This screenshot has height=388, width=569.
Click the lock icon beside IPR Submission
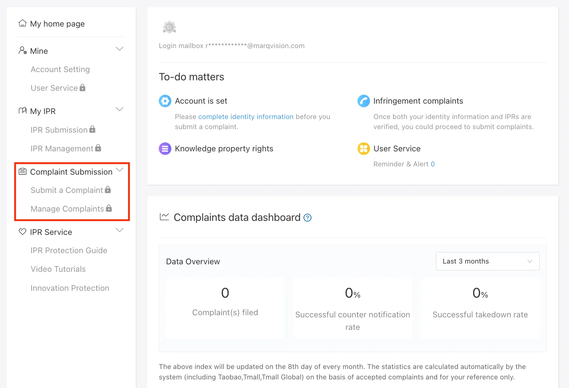(92, 129)
